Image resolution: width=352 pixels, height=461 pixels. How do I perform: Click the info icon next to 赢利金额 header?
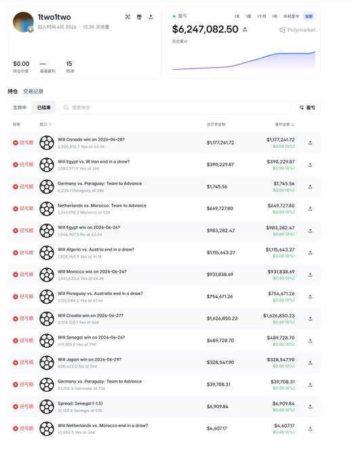293,124
